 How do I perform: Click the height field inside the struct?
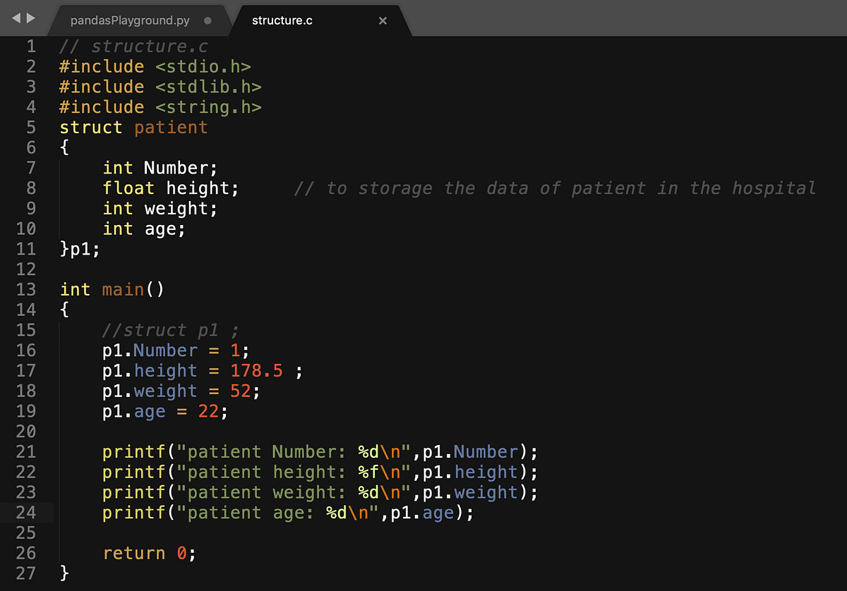point(201,188)
